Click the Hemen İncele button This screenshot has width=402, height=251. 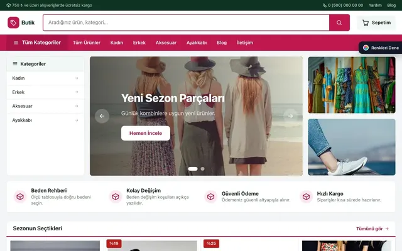(146, 133)
